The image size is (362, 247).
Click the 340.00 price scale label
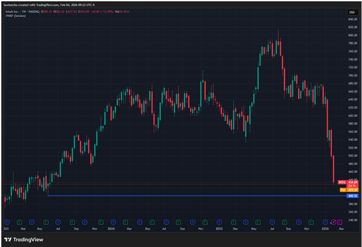click(x=352, y=220)
